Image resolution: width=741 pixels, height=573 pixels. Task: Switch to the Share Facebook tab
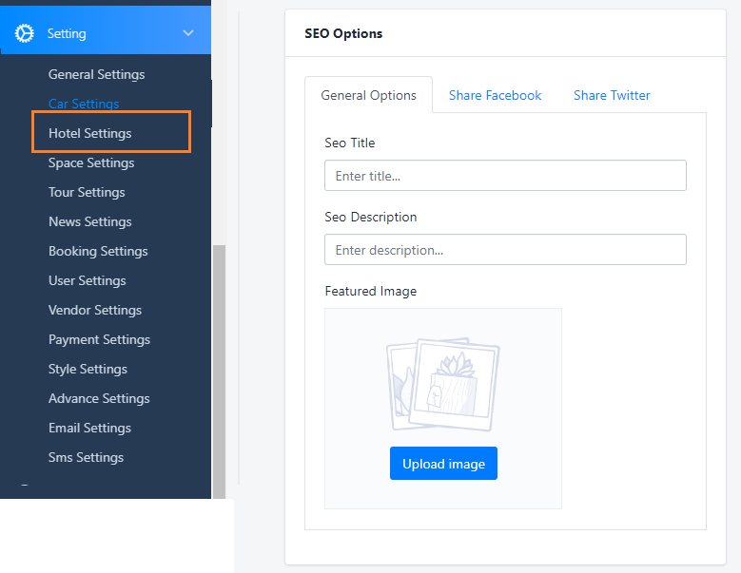pyautogui.click(x=495, y=95)
